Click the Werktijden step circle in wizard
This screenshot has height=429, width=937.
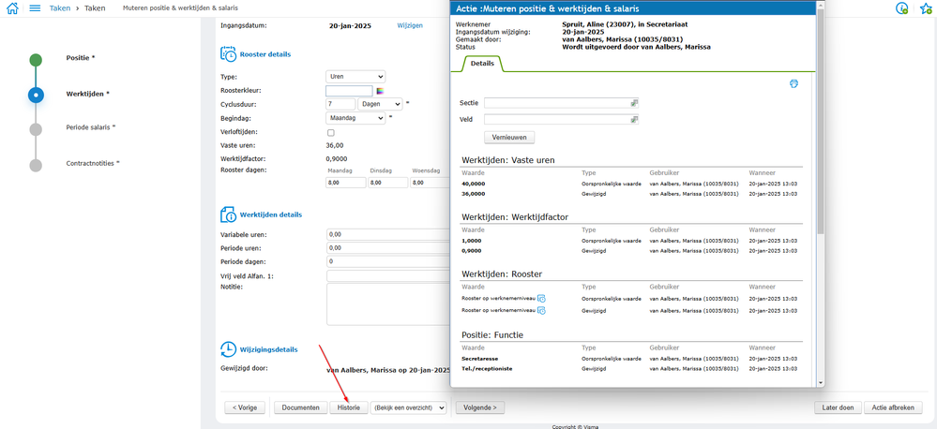(36, 95)
